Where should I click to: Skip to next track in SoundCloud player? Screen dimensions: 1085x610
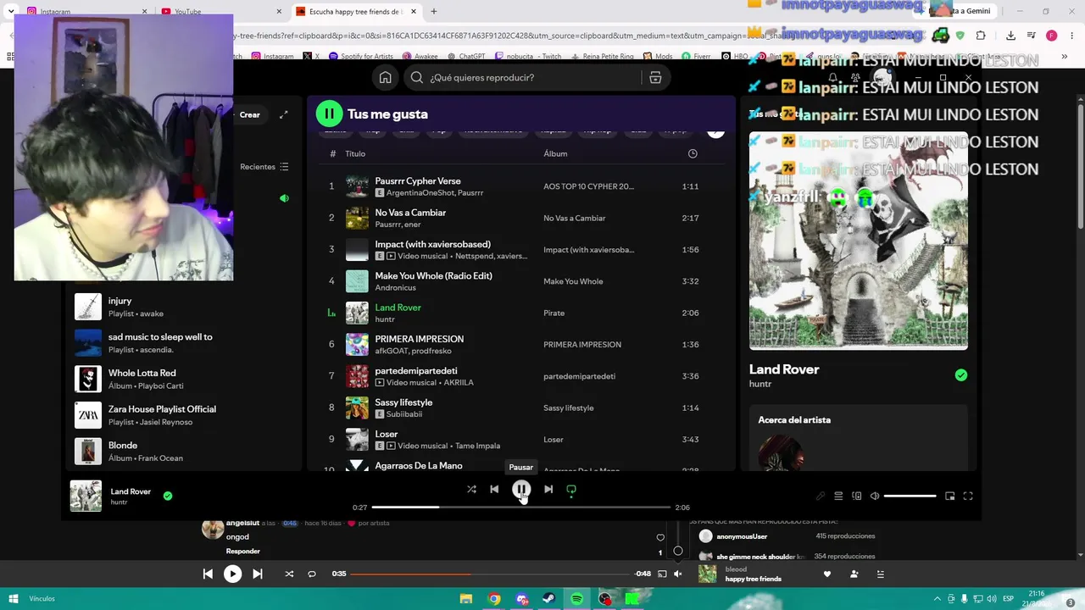click(x=258, y=574)
